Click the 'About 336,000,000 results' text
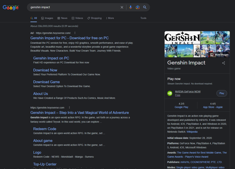Viewport: 235px width, 169px height. point(54,26)
